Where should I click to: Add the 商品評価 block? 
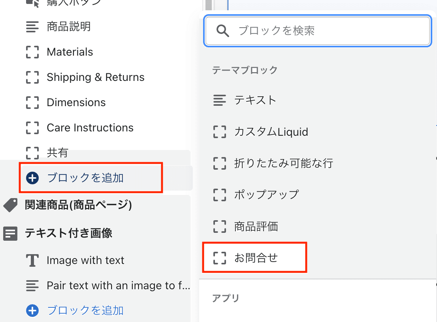coord(318,226)
